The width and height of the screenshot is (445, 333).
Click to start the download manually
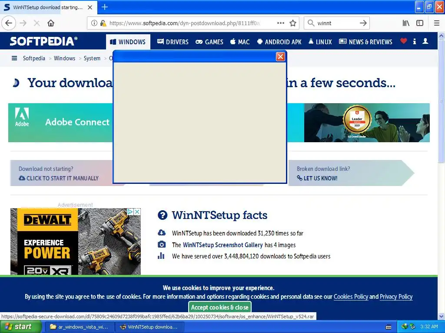[x=59, y=178]
